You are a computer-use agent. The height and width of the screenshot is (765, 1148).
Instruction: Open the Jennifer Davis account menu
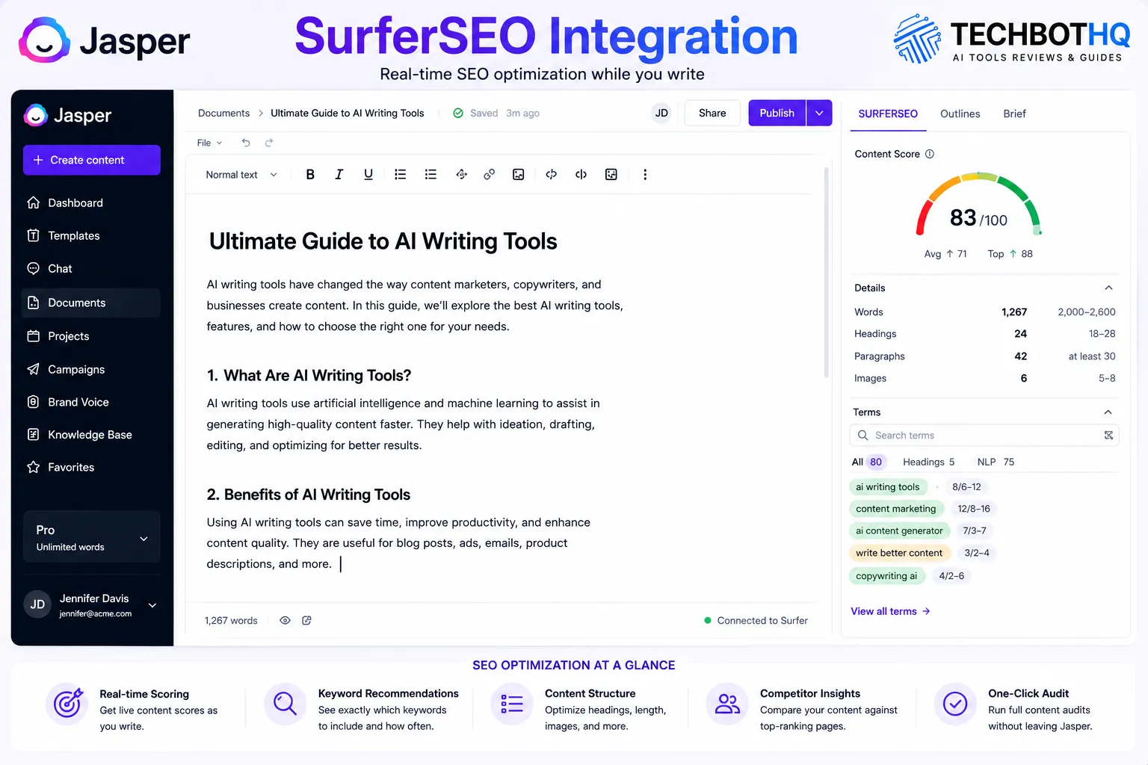coord(91,605)
